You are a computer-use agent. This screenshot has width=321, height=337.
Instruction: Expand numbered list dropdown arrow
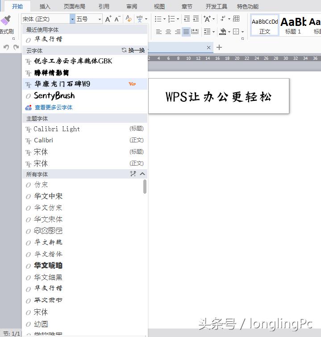coord(178,19)
